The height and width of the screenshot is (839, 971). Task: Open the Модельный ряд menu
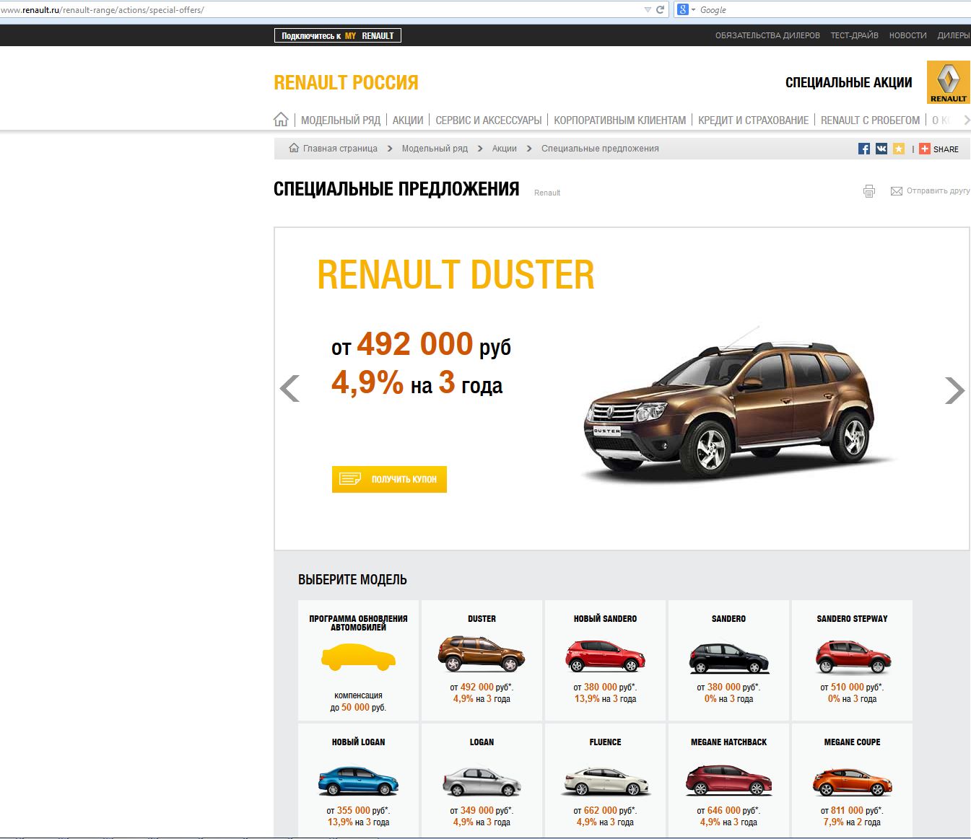(x=341, y=120)
